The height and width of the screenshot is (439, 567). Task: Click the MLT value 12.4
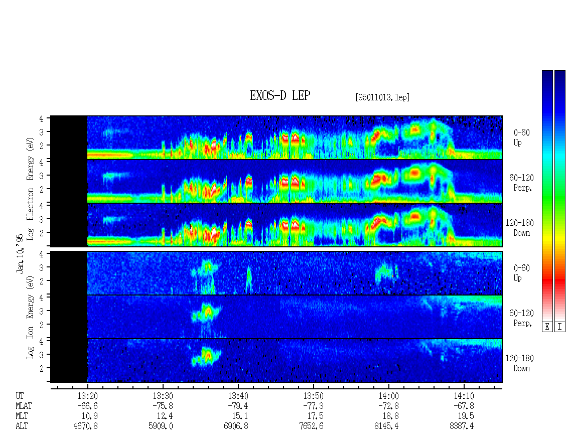click(x=165, y=416)
